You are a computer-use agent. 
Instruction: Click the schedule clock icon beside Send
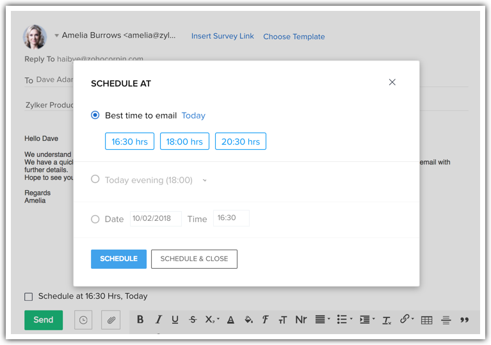click(83, 320)
